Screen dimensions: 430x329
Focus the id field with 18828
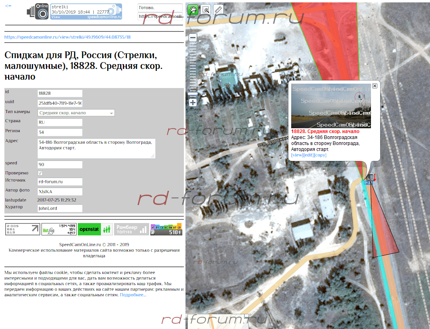click(x=60, y=94)
